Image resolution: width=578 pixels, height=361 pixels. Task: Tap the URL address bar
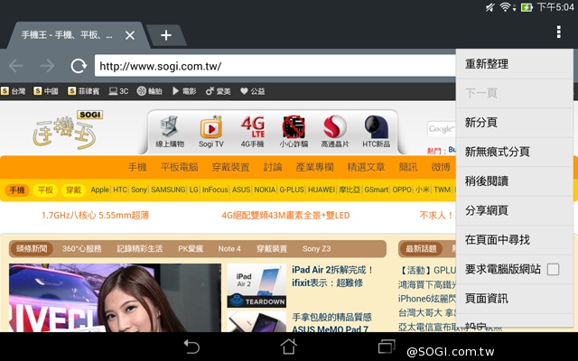coord(275,66)
